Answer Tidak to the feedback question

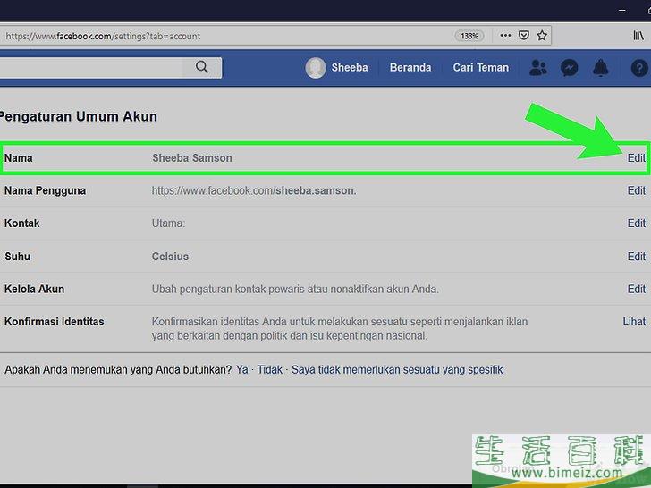tap(269, 369)
